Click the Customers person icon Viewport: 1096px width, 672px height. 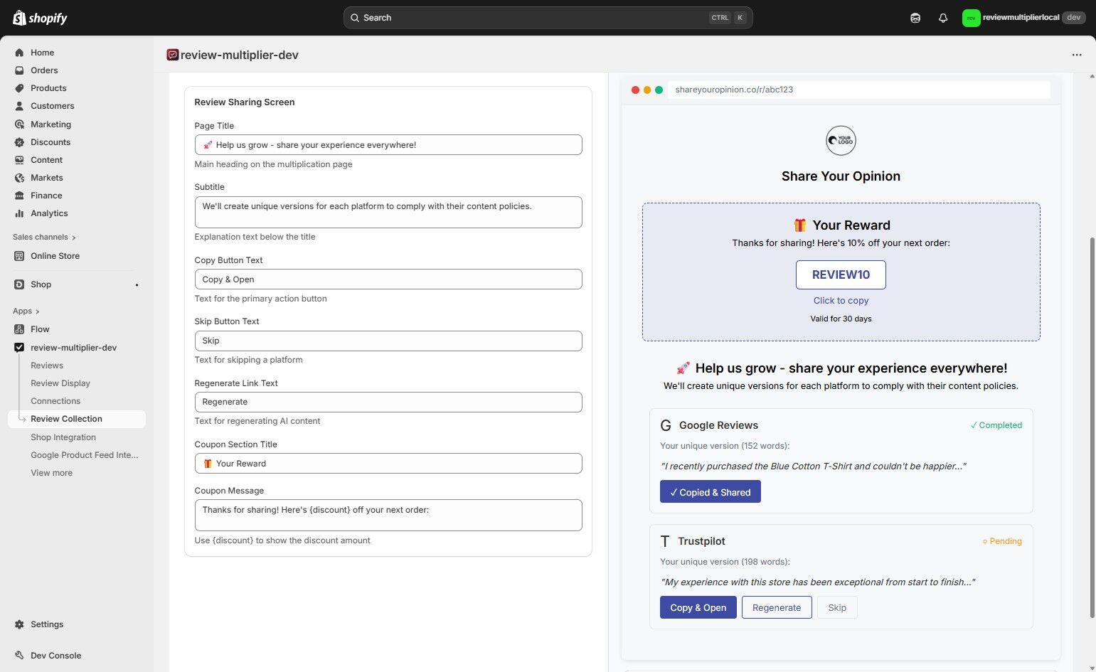[19, 106]
